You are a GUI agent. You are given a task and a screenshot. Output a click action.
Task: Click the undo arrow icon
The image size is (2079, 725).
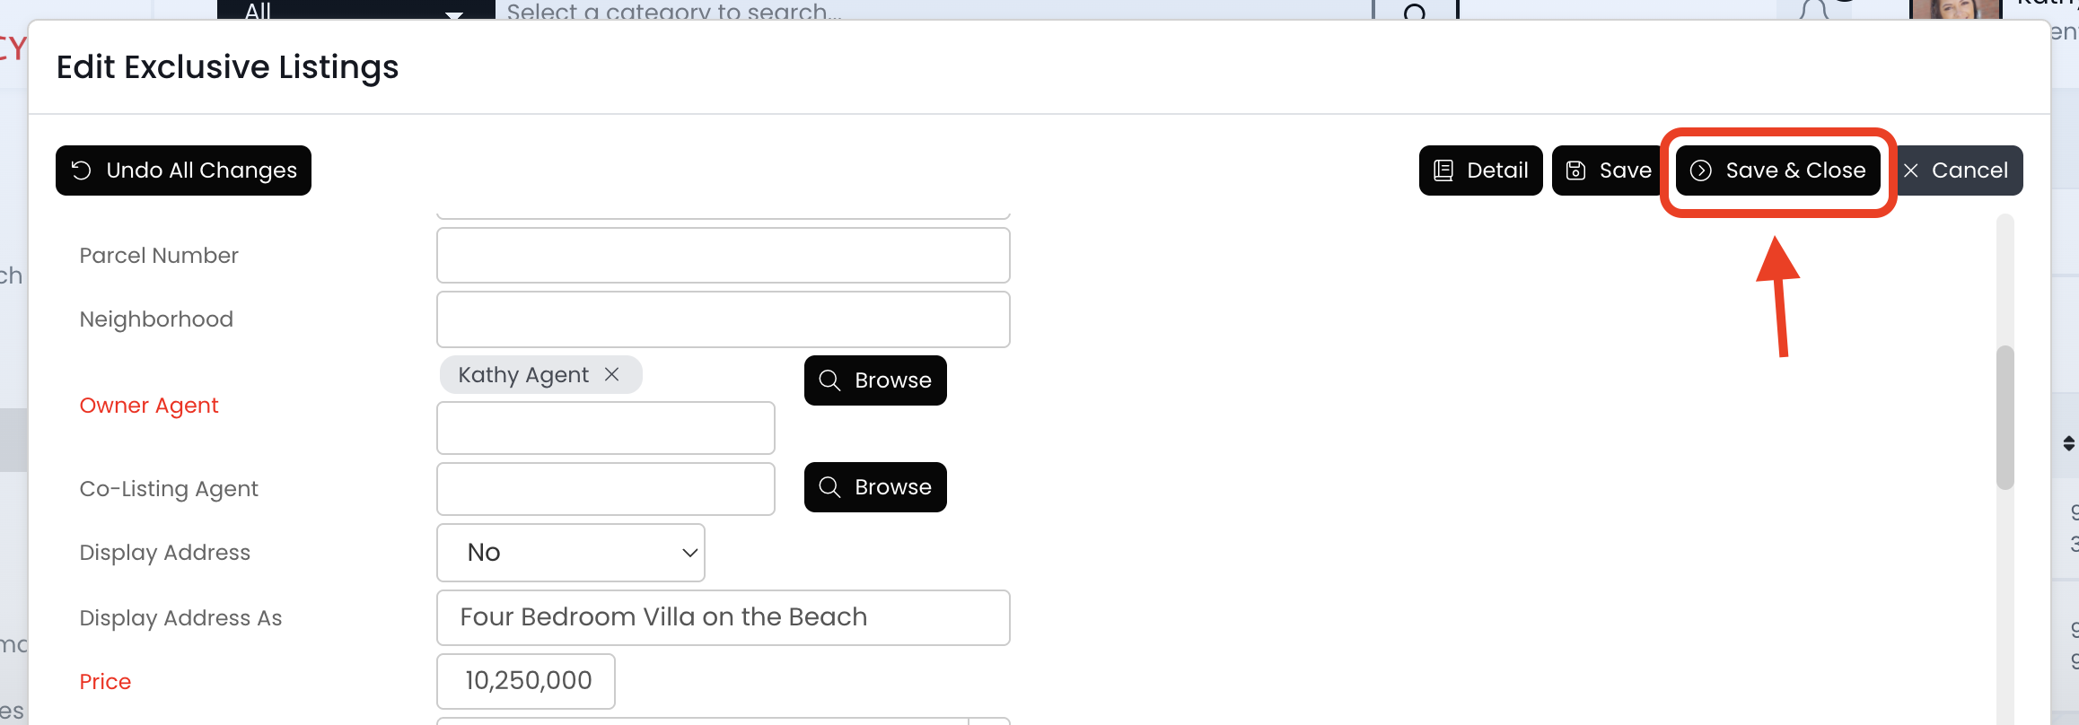(82, 170)
